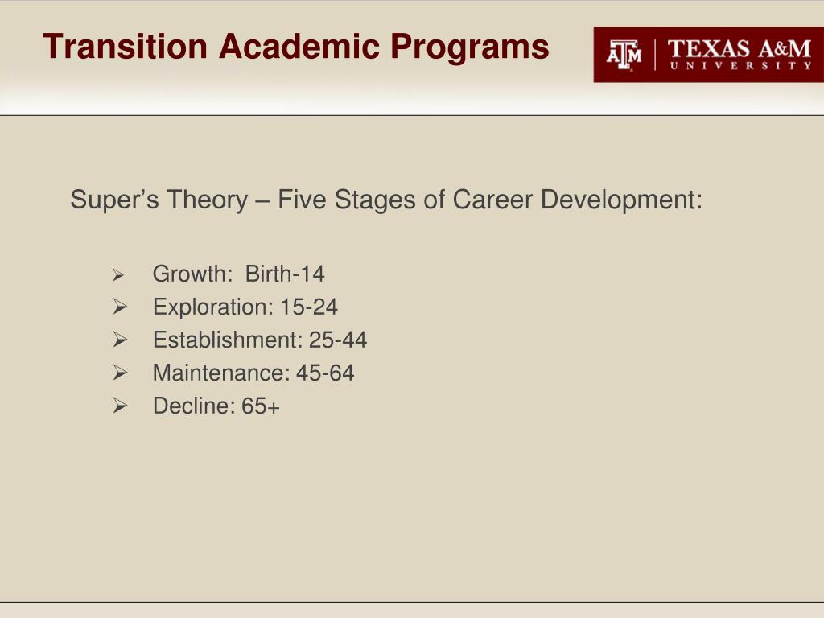Click the Texas A&M University logo
This screenshot has height=618, width=824.
point(708,54)
